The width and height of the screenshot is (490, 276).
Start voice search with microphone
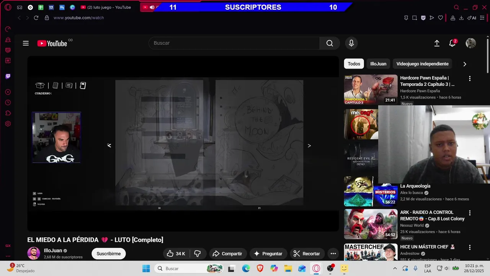coord(351,43)
